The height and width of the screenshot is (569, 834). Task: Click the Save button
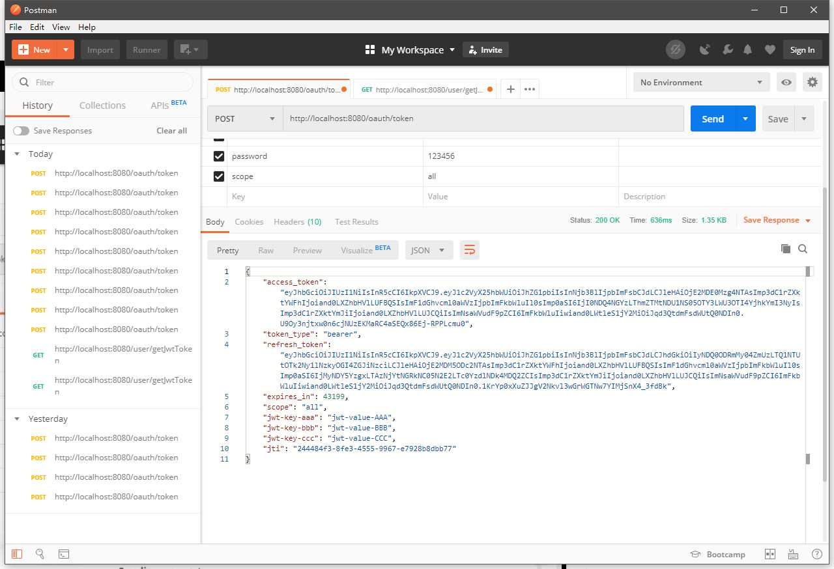click(x=778, y=118)
